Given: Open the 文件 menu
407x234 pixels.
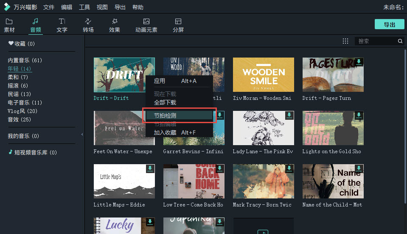Looking at the screenshot, I should [x=49, y=7].
